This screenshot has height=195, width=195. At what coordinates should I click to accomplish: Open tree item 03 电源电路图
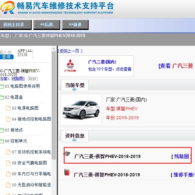pos(25,108)
